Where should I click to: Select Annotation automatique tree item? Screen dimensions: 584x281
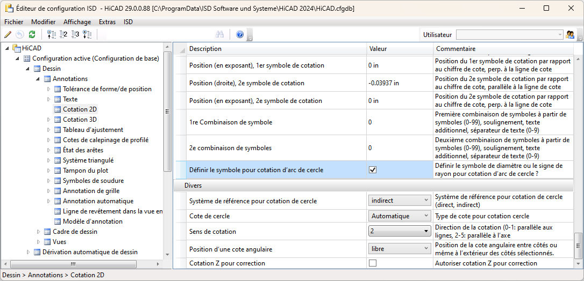98,201
